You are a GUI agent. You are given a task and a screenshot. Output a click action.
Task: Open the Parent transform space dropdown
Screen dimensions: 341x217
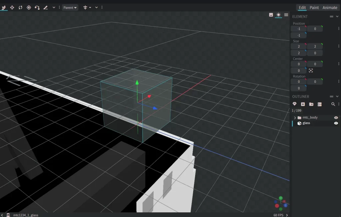70,7
